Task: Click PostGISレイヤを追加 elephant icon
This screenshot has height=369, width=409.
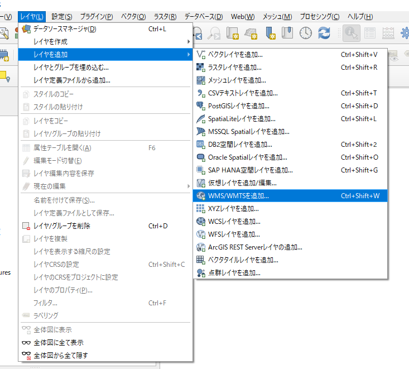Action: point(200,106)
